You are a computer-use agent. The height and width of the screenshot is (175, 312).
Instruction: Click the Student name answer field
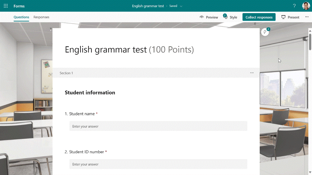(158, 126)
